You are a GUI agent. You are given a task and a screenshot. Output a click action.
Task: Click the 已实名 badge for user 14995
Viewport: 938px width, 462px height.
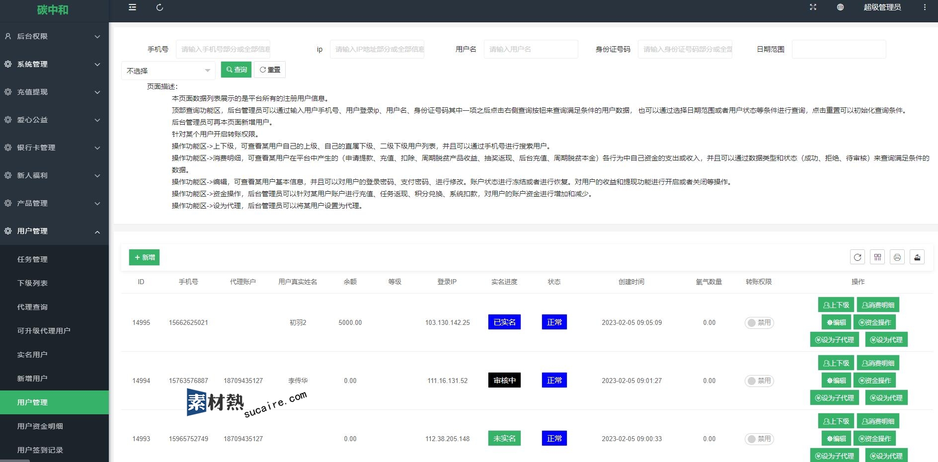point(504,322)
